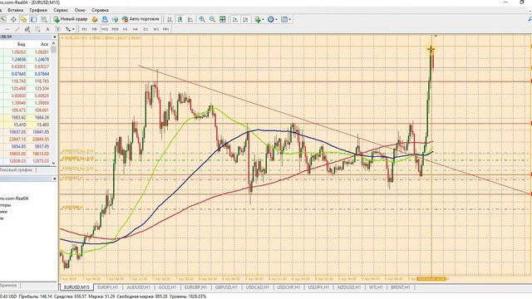Select the 1.24656 bid price cell

point(18,59)
